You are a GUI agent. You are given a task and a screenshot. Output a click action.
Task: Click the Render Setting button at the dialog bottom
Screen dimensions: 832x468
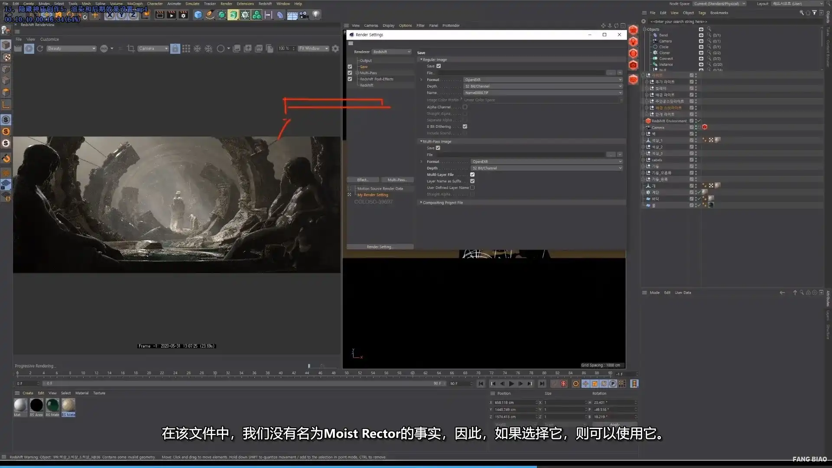(x=380, y=247)
